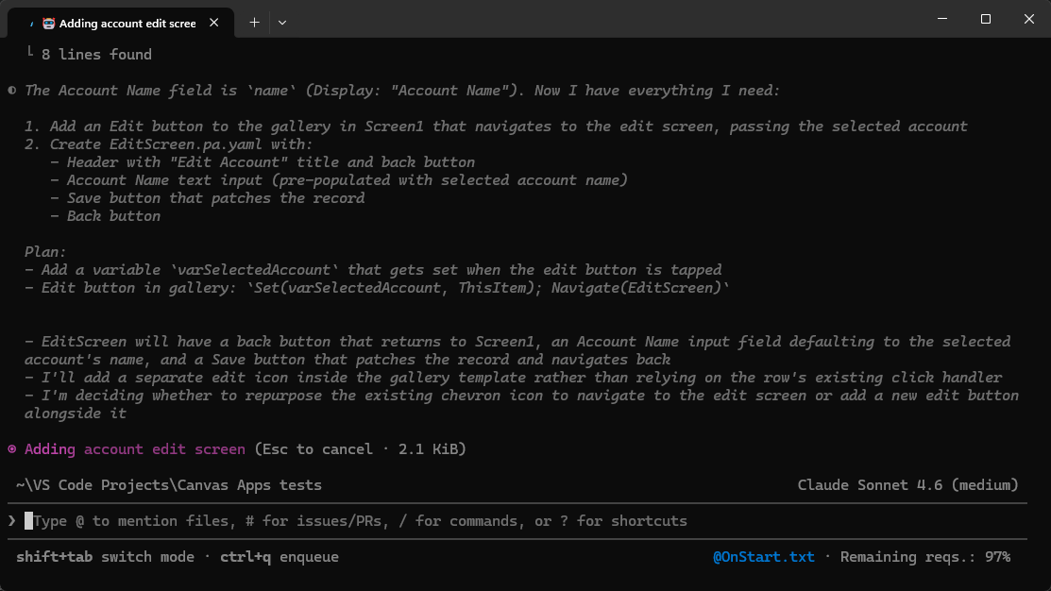Close the terminal window
1051x591 pixels.
tap(1028, 19)
